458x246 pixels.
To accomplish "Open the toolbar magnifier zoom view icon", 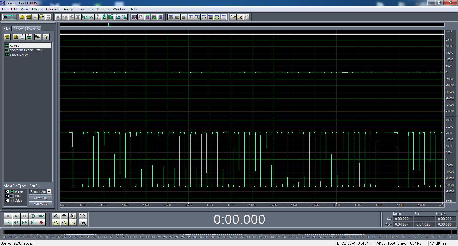I will point(197,17).
